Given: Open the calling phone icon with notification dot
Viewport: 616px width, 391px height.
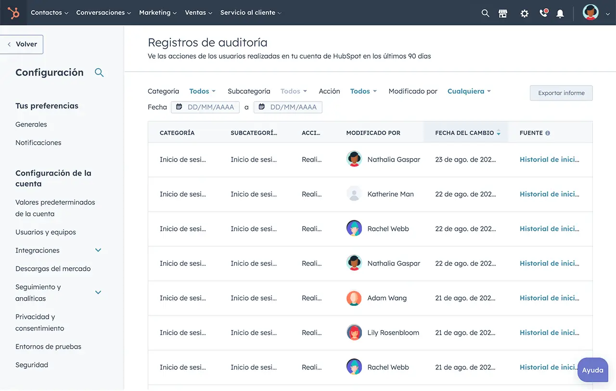Looking at the screenshot, I should tap(543, 13).
